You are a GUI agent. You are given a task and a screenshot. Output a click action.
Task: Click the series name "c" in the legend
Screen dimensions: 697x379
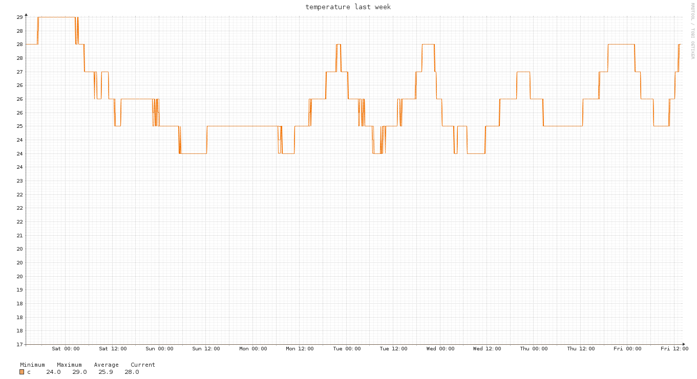coord(29,372)
